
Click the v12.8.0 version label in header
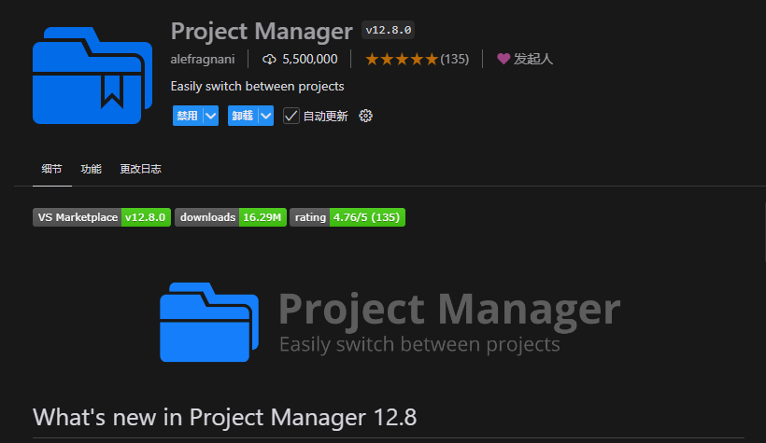pos(388,30)
